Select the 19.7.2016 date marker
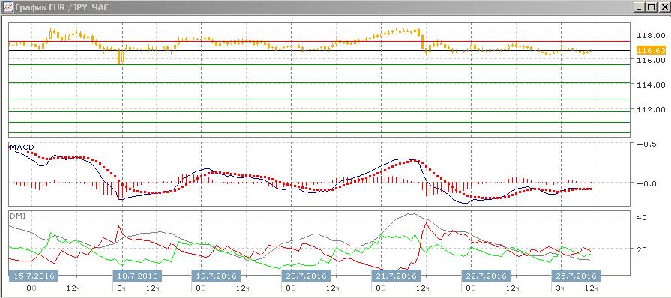The width and height of the screenshot is (671, 298). click(x=215, y=276)
